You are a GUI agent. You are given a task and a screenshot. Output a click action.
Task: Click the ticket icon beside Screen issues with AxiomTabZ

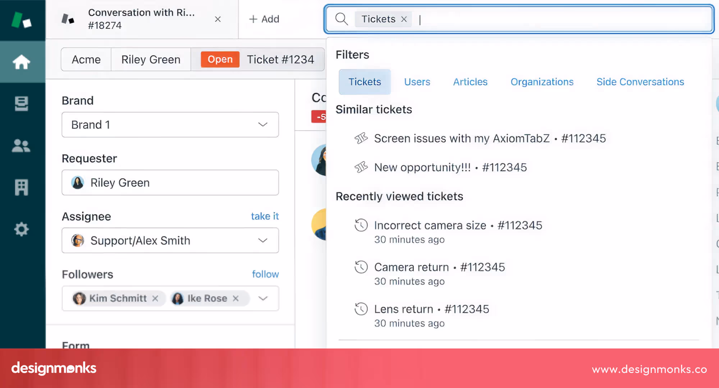(361, 138)
